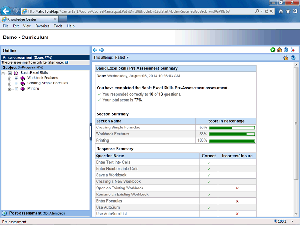Open the File menu
Viewport: 300px width, 225px height.
[6, 26]
